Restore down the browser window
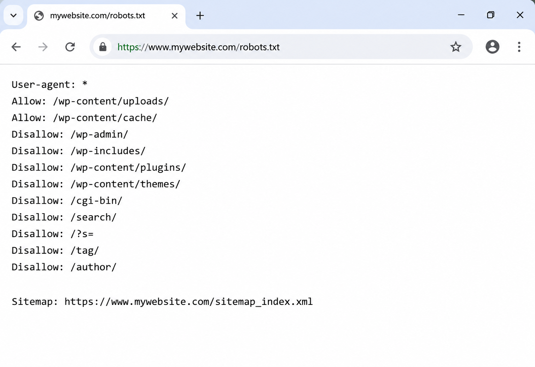 (490, 15)
